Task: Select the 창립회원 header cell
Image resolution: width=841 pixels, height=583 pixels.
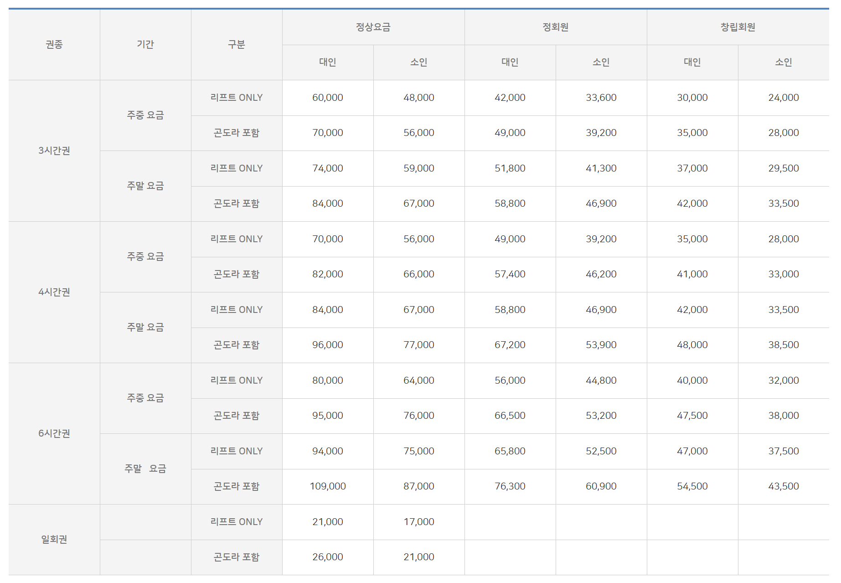Action: [738, 27]
